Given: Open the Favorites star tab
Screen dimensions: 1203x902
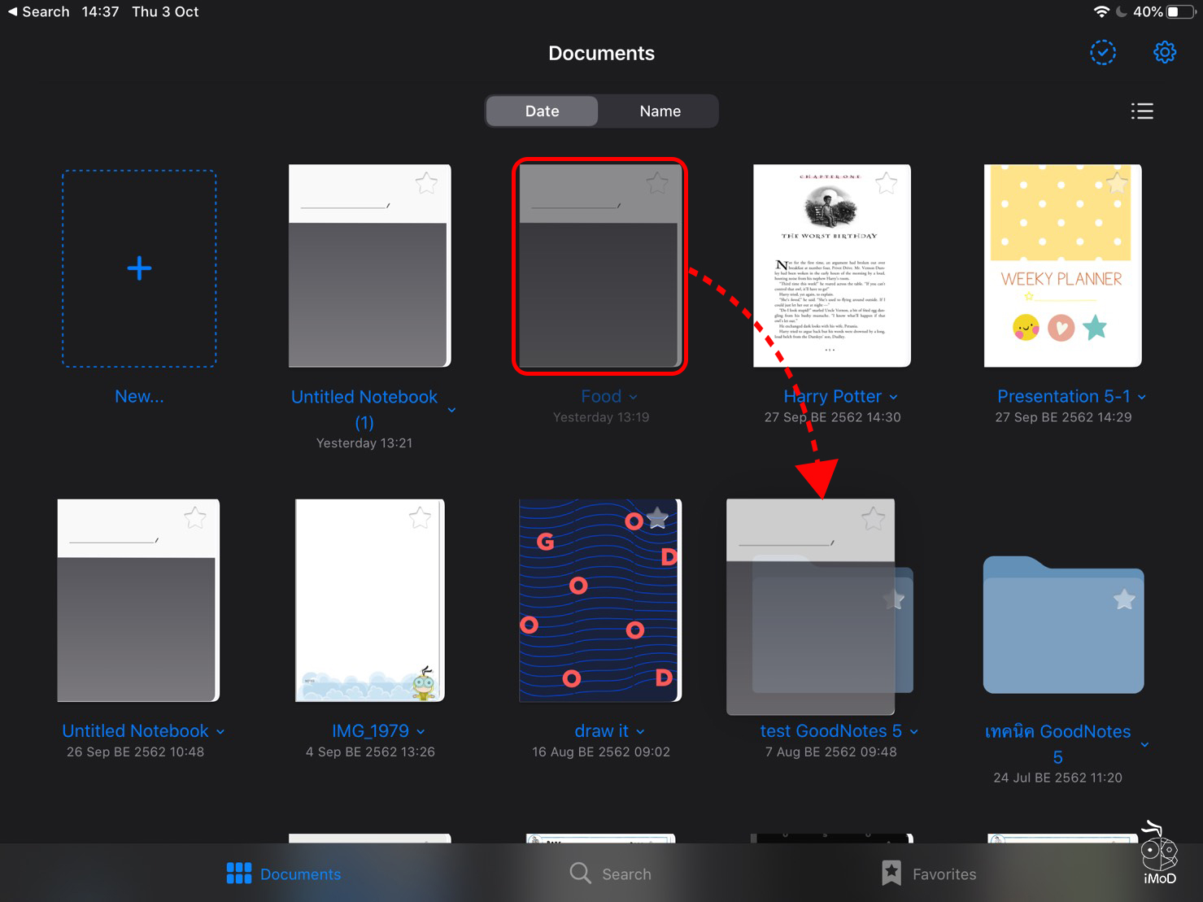Looking at the screenshot, I should point(891,873).
